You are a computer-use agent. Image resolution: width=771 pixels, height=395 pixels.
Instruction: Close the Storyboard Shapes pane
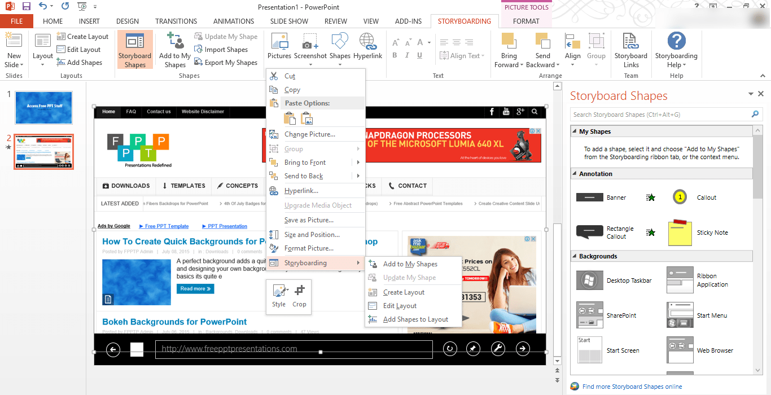tap(761, 94)
